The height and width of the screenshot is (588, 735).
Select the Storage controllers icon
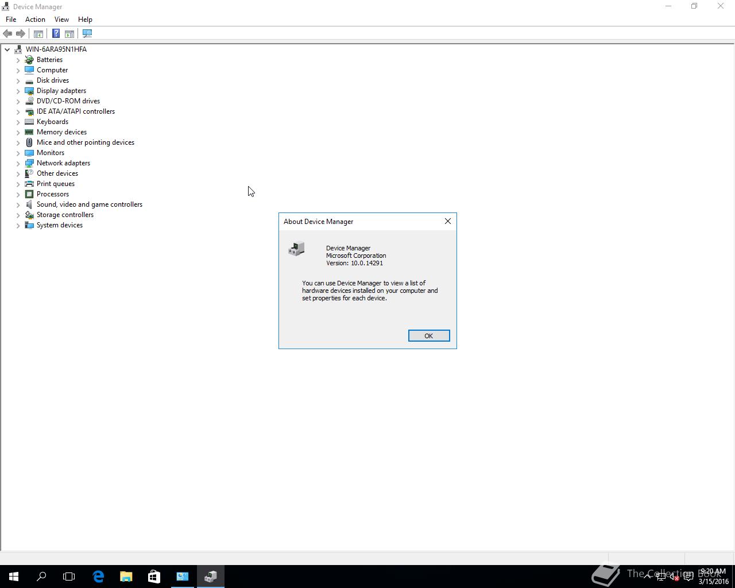(29, 215)
